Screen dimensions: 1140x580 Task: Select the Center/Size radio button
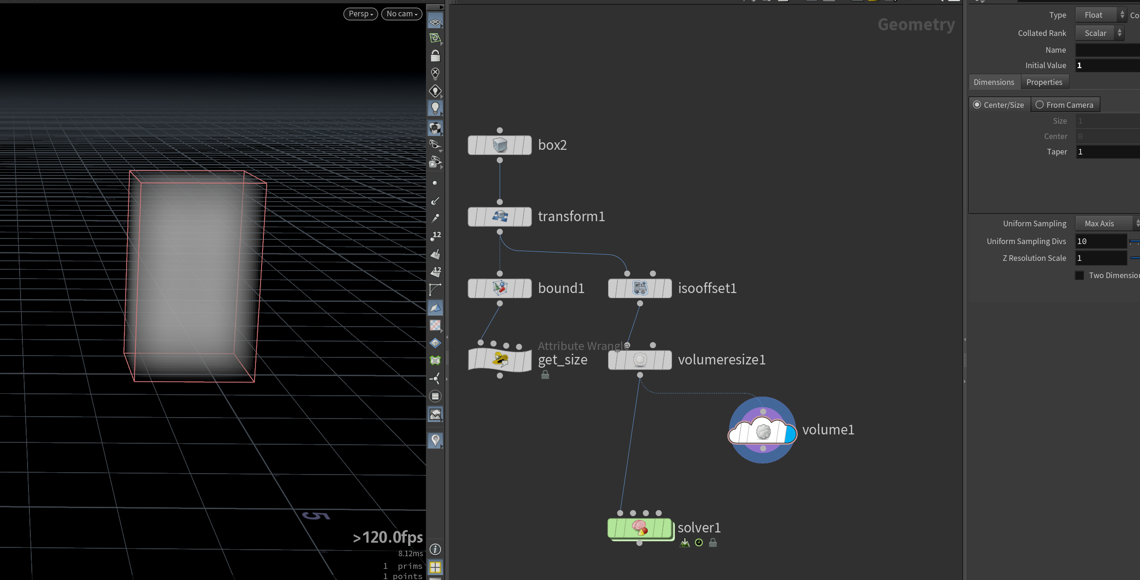[977, 105]
